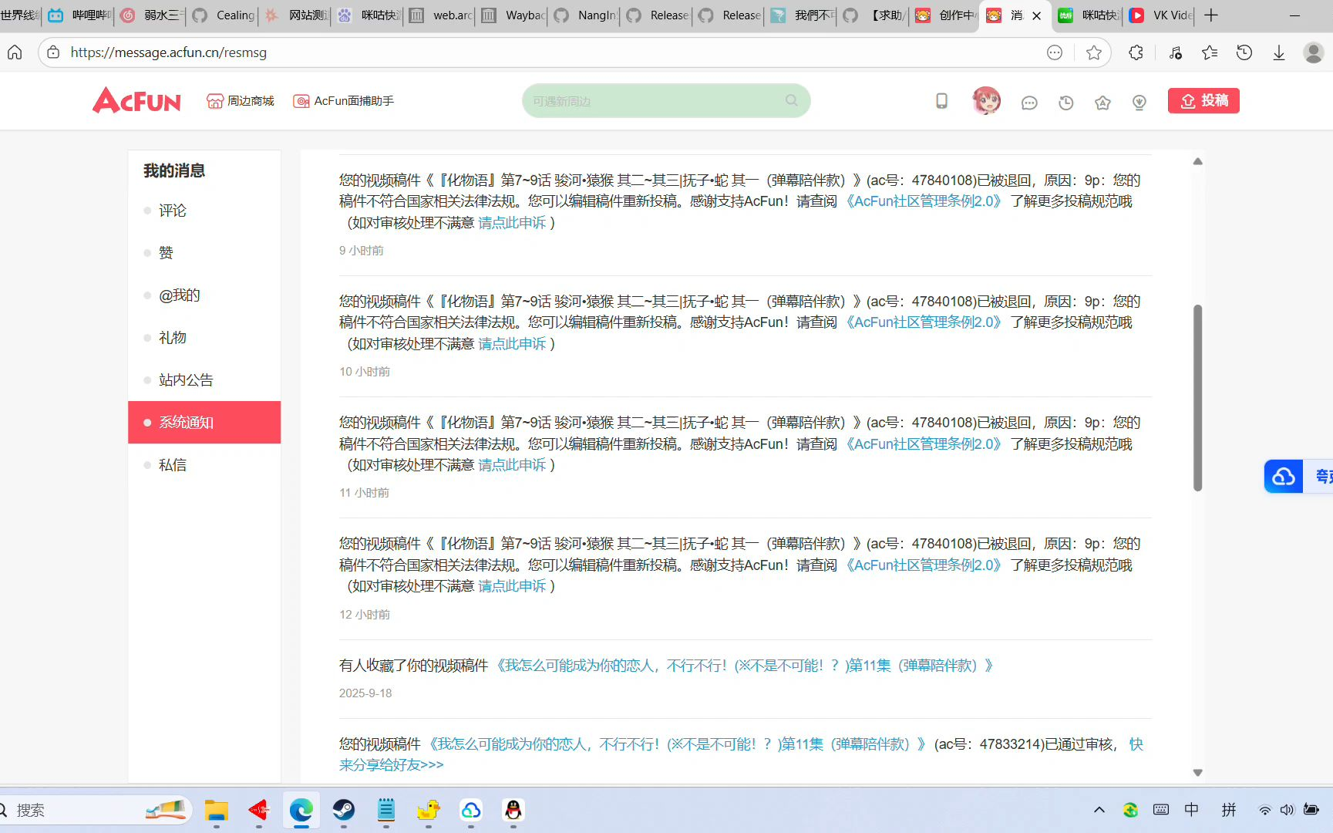Click the message list scrollbar thumb
1333x833 pixels.
[1197, 398]
